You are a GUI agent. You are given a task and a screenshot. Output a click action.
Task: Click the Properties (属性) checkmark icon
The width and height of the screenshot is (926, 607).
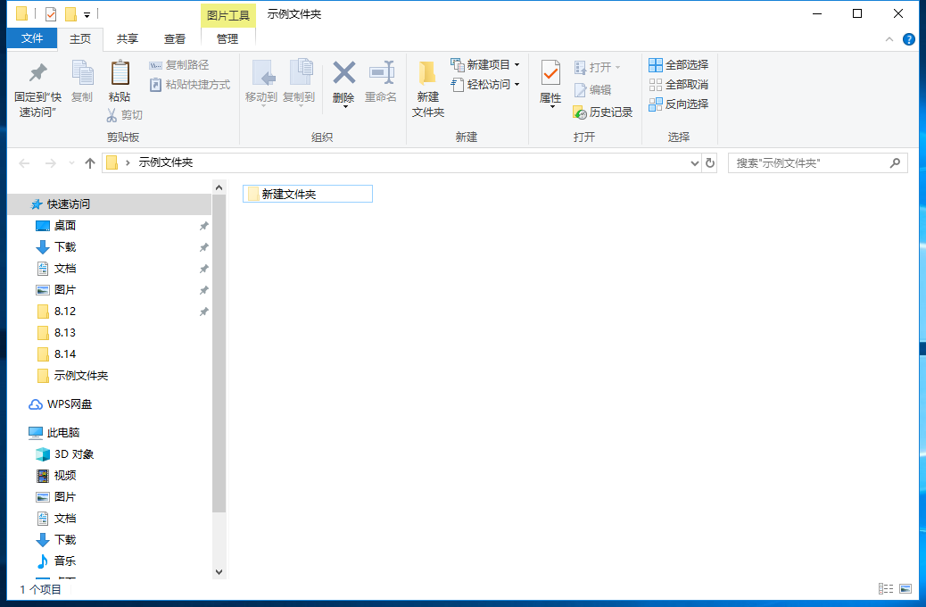click(550, 73)
